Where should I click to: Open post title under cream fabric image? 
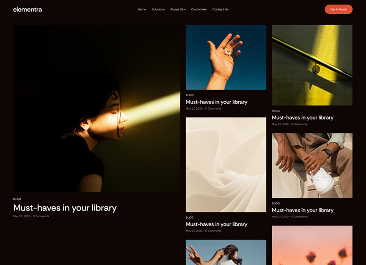(217, 224)
